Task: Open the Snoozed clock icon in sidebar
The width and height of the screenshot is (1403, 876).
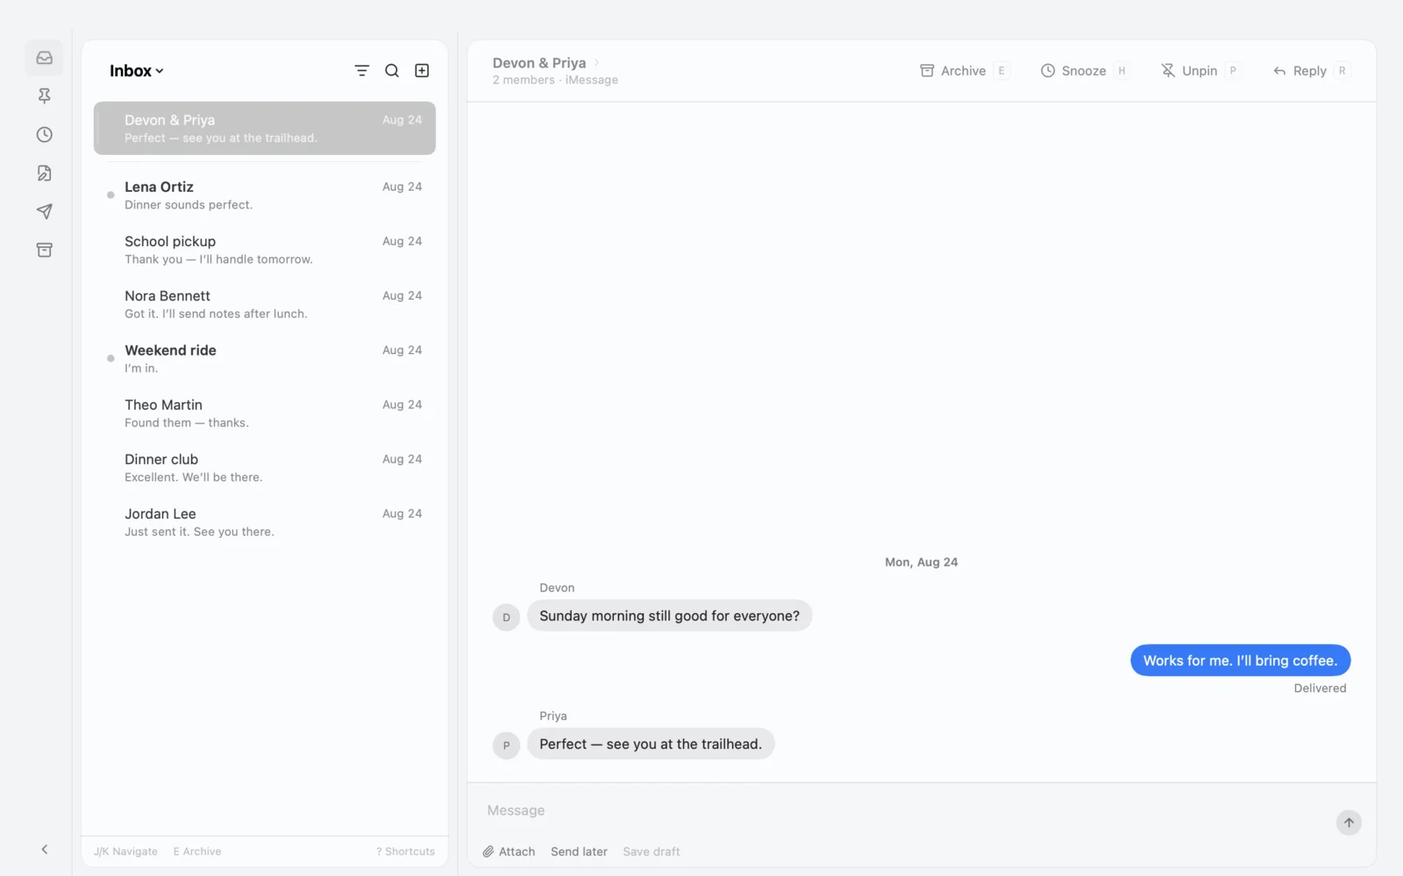Action: tap(44, 135)
